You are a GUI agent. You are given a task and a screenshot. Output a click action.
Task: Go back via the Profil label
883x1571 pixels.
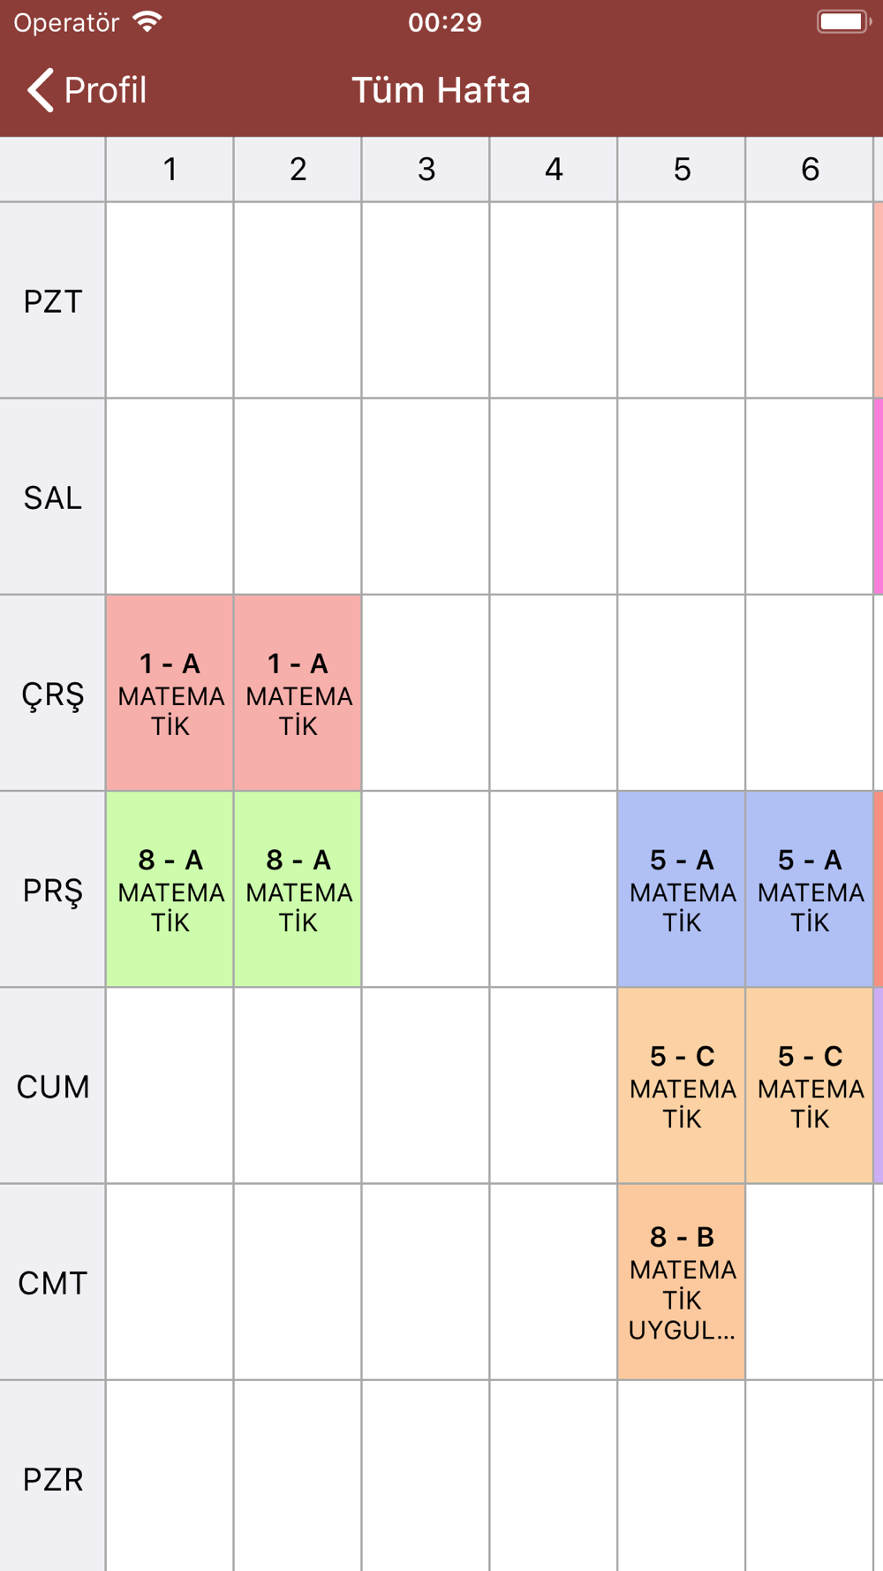pyautogui.click(x=105, y=90)
